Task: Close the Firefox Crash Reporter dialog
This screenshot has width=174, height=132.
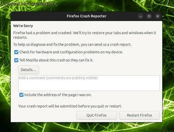Action: 158,16
